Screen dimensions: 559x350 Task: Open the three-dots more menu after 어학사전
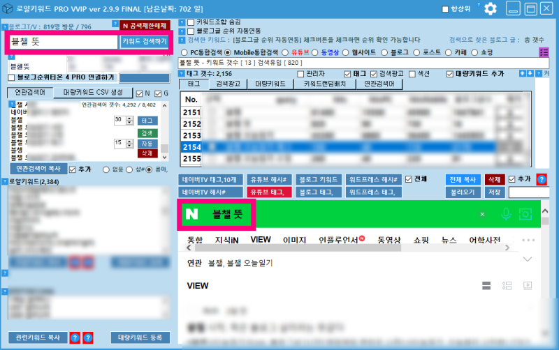(x=528, y=240)
